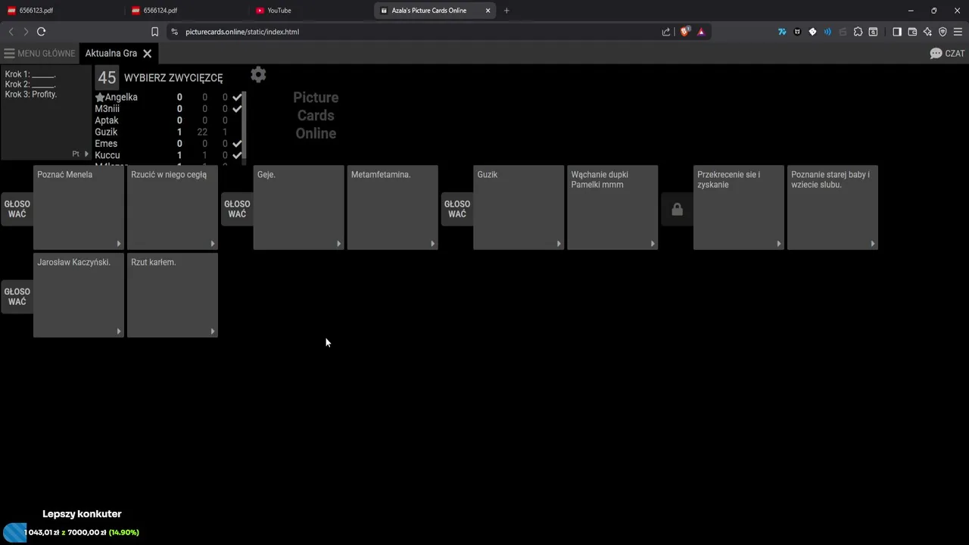This screenshot has height=545, width=969.
Task: Expand the 'Przekrecenie sie i zyskanie' card arrow
Action: click(x=779, y=244)
